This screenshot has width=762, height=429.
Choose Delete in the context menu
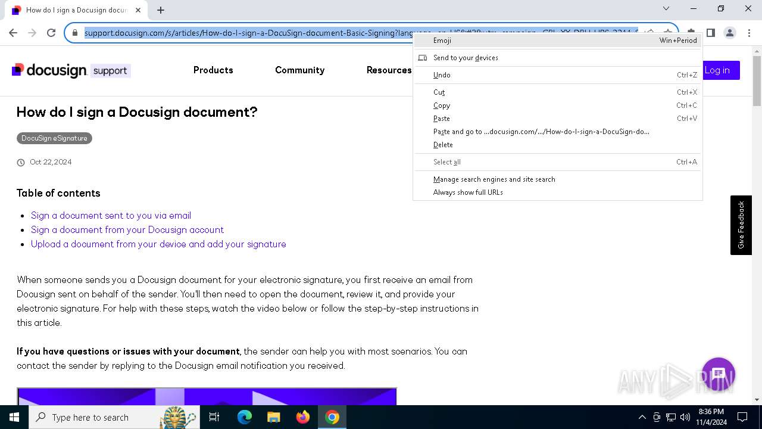click(558, 145)
